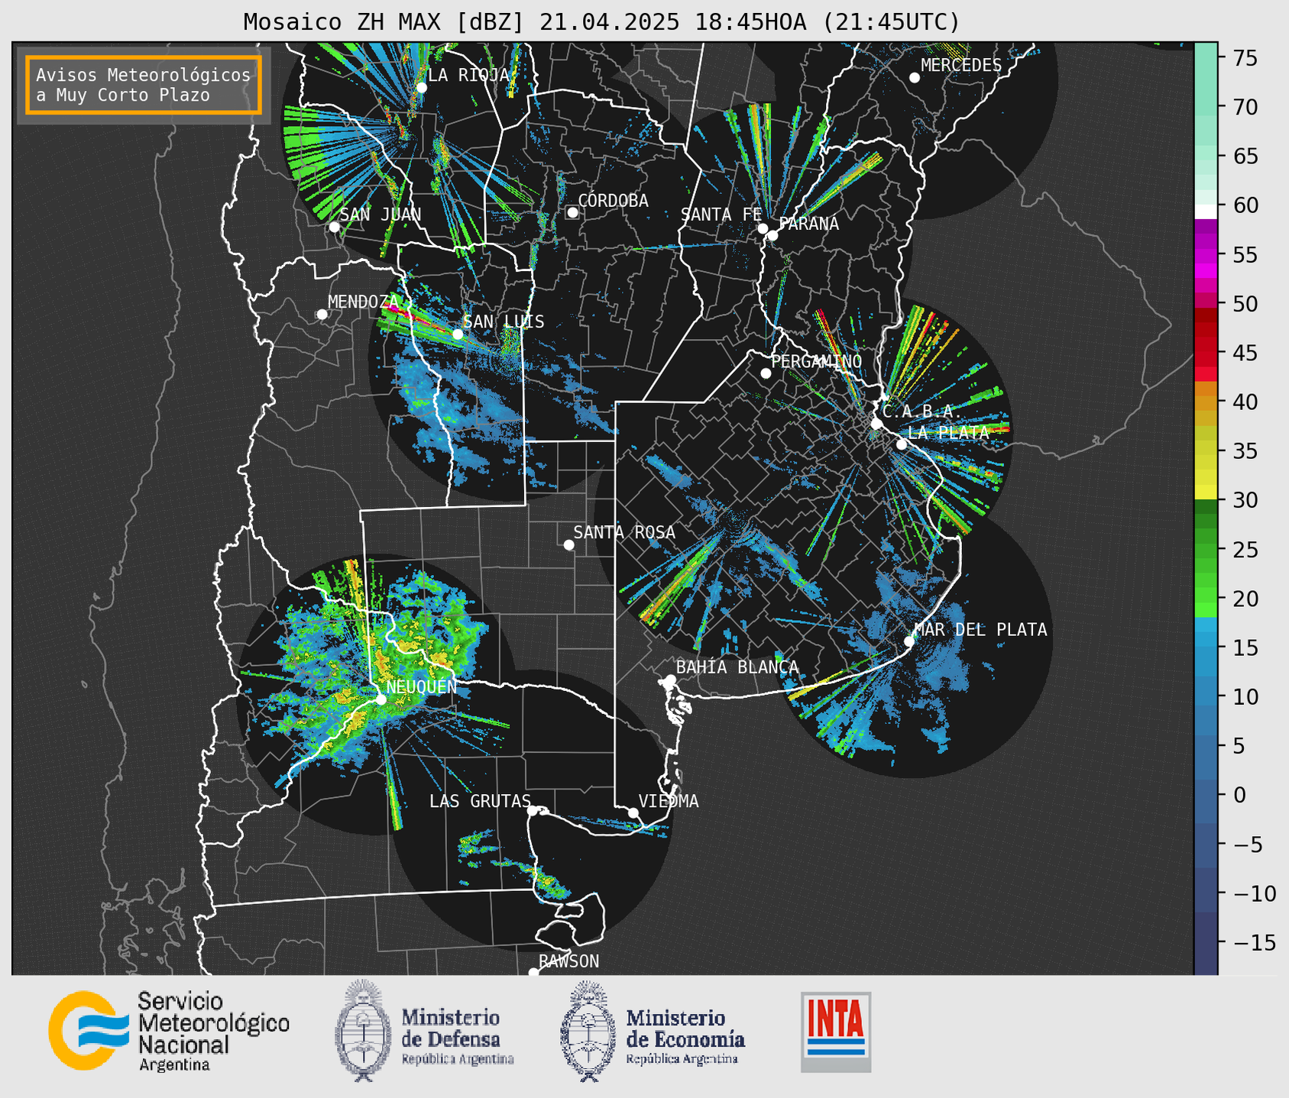1289x1098 pixels.
Task: Click the SANTA ROSA city dot
Action: coord(568,544)
